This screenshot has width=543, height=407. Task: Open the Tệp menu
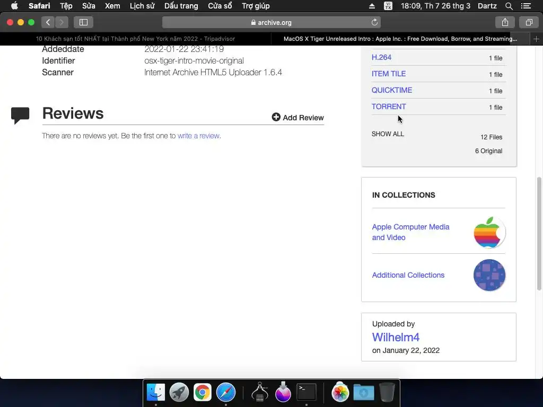click(x=66, y=6)
